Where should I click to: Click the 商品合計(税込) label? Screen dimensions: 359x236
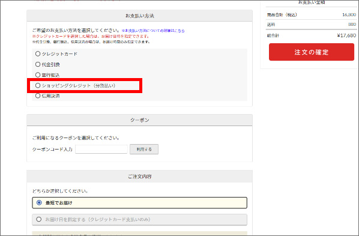(282, 15)
